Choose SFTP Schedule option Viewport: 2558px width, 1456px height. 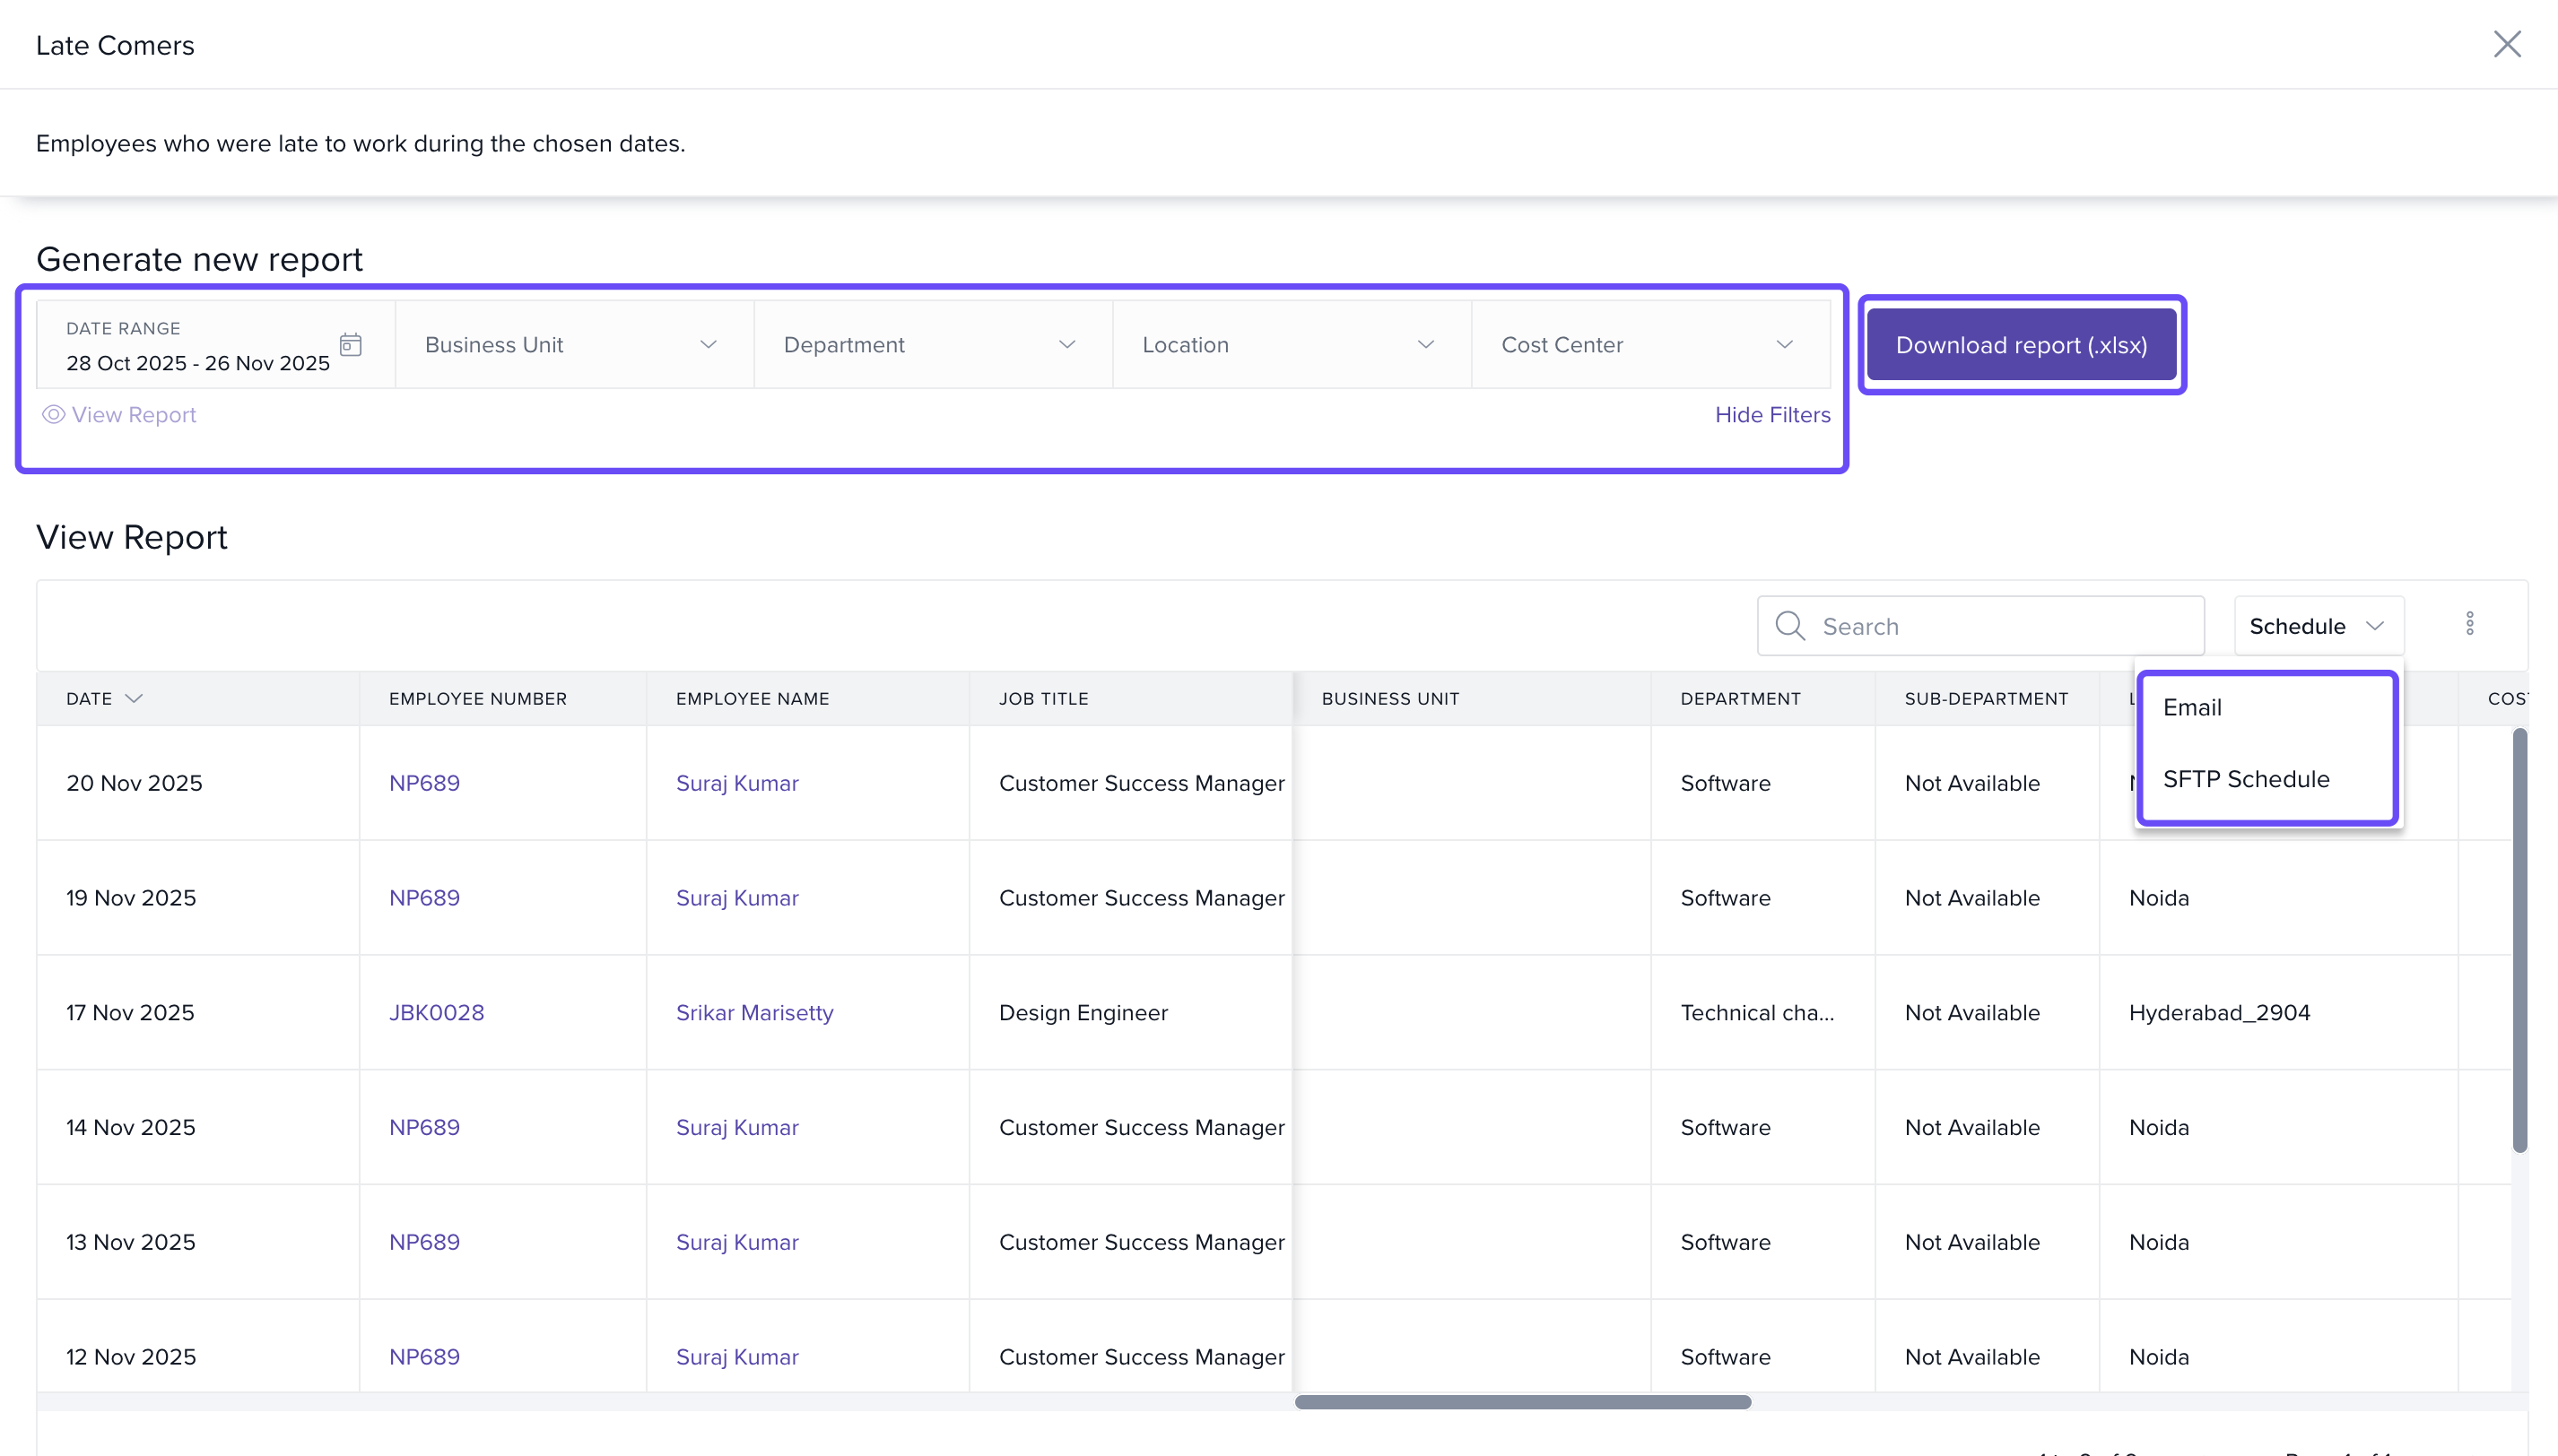coord(2246,779)
